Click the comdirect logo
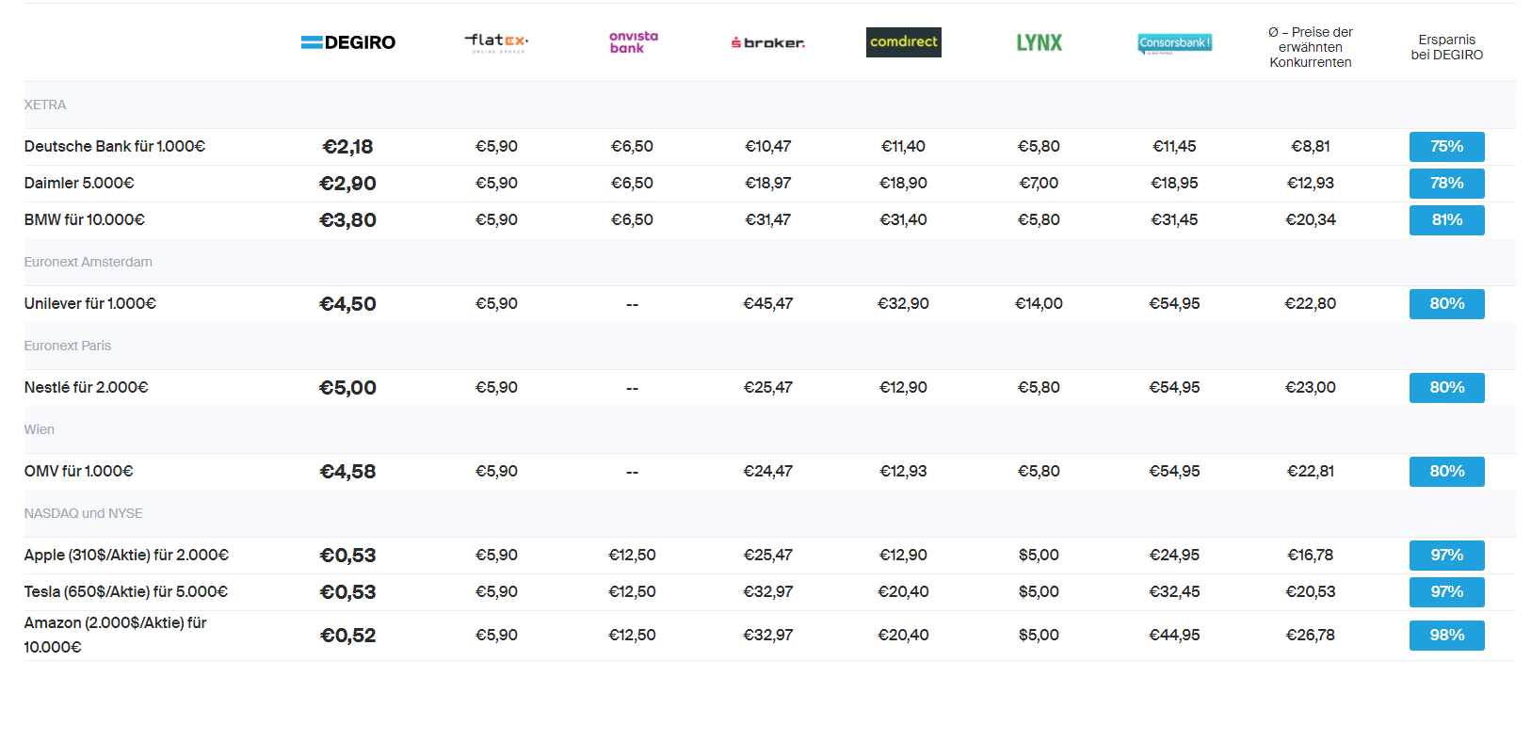Viewport: 1531px width, 742px height. (903, 42)
